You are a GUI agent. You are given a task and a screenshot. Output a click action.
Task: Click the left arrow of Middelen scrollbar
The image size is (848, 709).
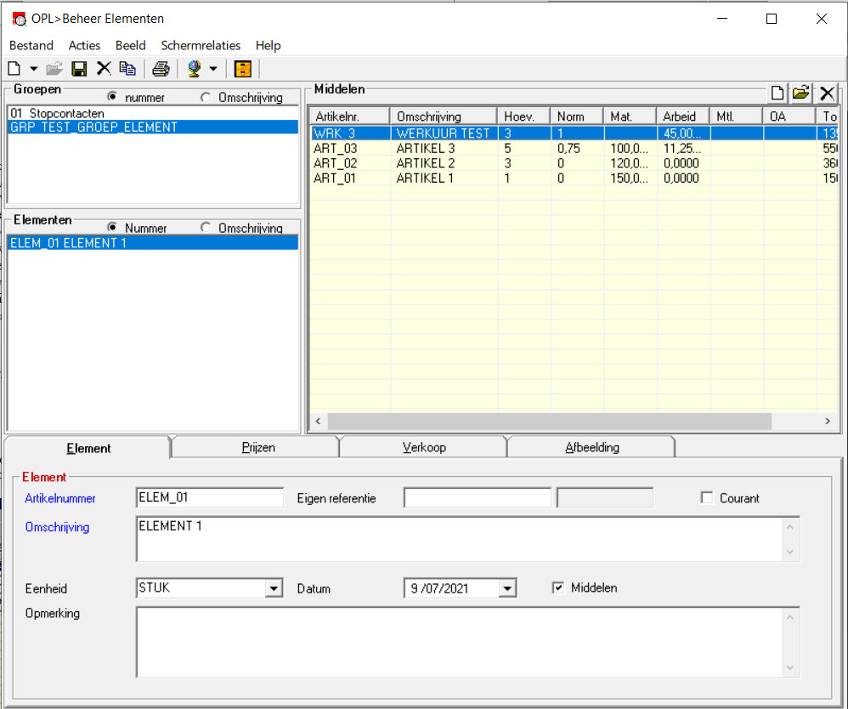tap(318, 421)
